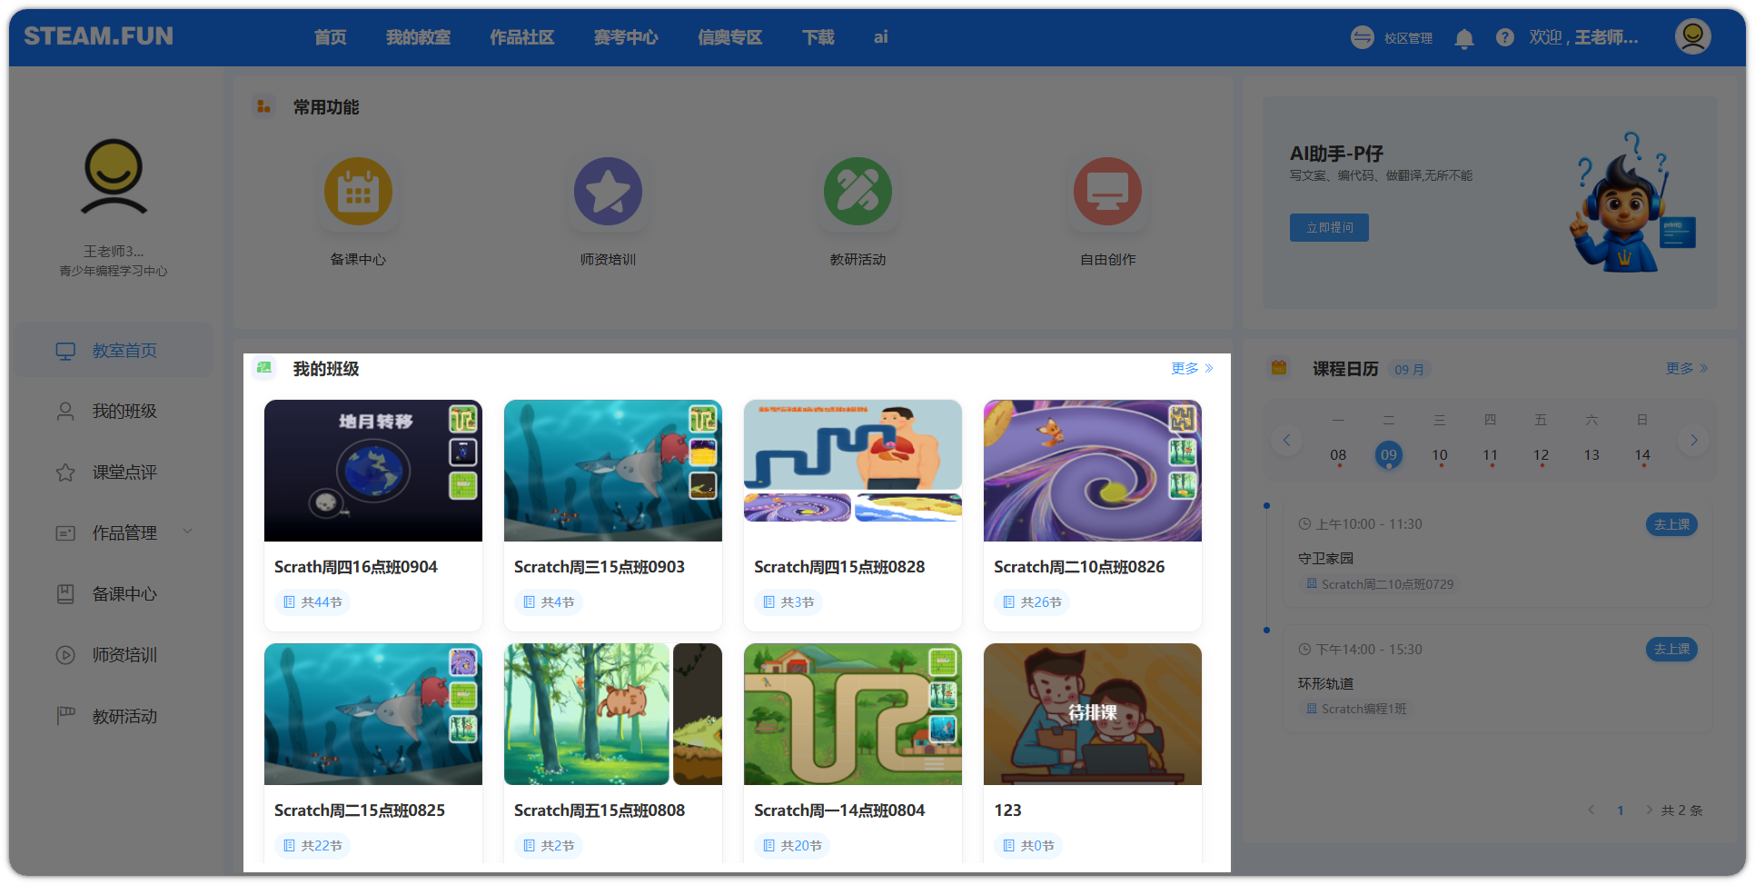Select 教室首页 in the sidebar
1755x885 pixels.
pyautogui.click(x=114, y=351)
